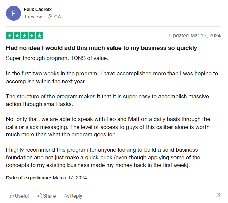Click the third green rating star
The image size is (228, 203).
pos(25,35)
